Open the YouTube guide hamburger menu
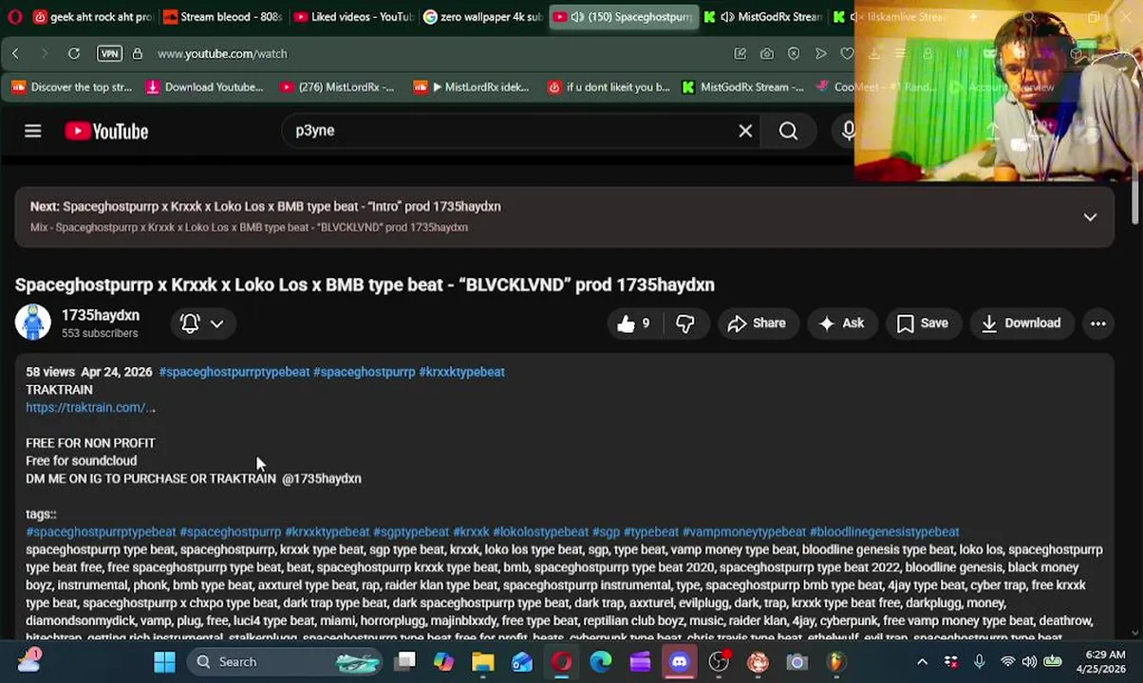This screenshot has width=1143, height=683. click(x=33, y=131)
